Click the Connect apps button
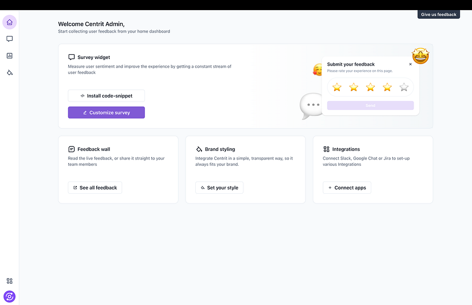 (x=347, y=188)
